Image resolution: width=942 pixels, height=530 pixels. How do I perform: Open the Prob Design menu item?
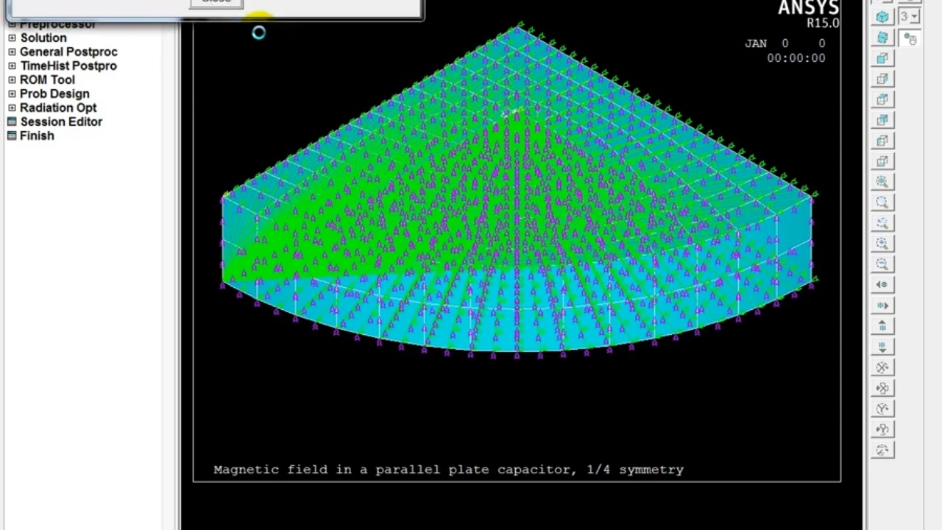coord(54,93)
